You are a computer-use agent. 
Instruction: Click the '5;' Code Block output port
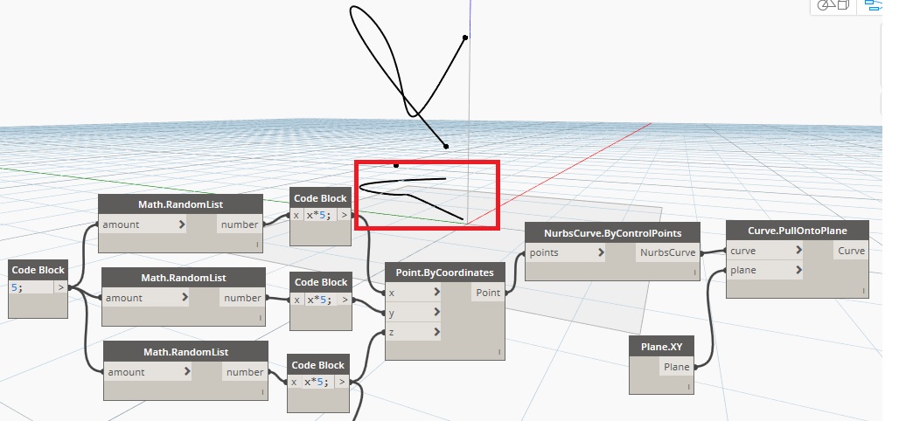[61, 286]
